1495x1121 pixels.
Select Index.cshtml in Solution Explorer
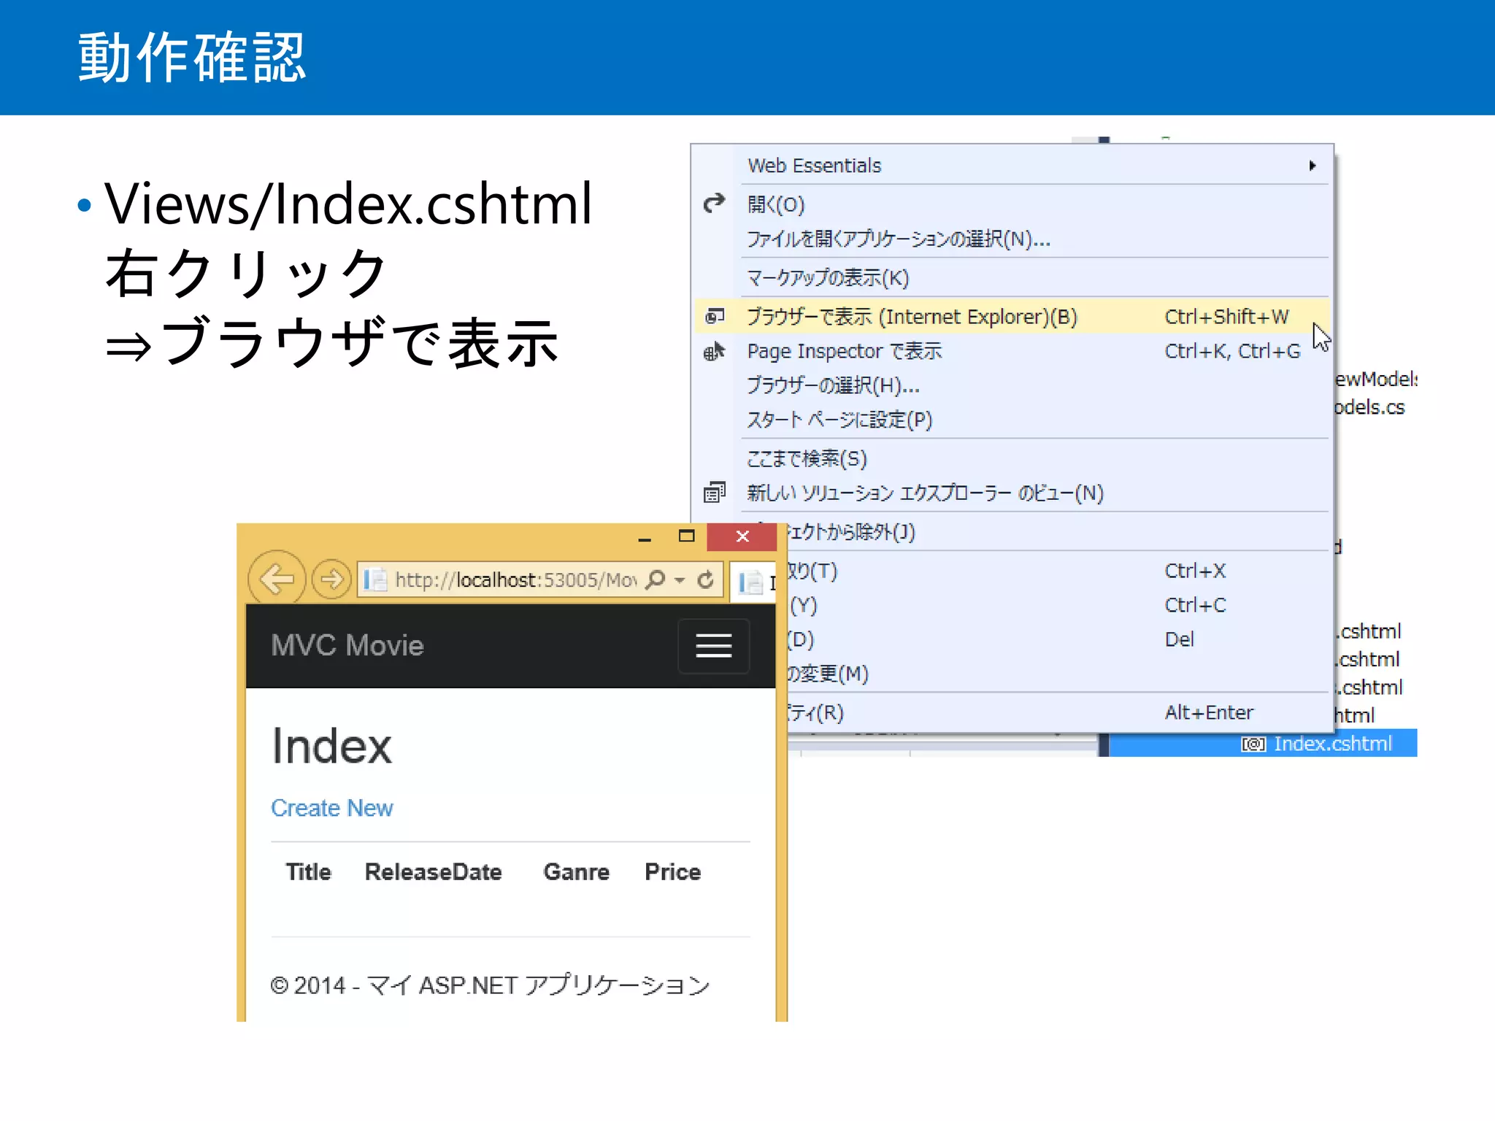1333,744
